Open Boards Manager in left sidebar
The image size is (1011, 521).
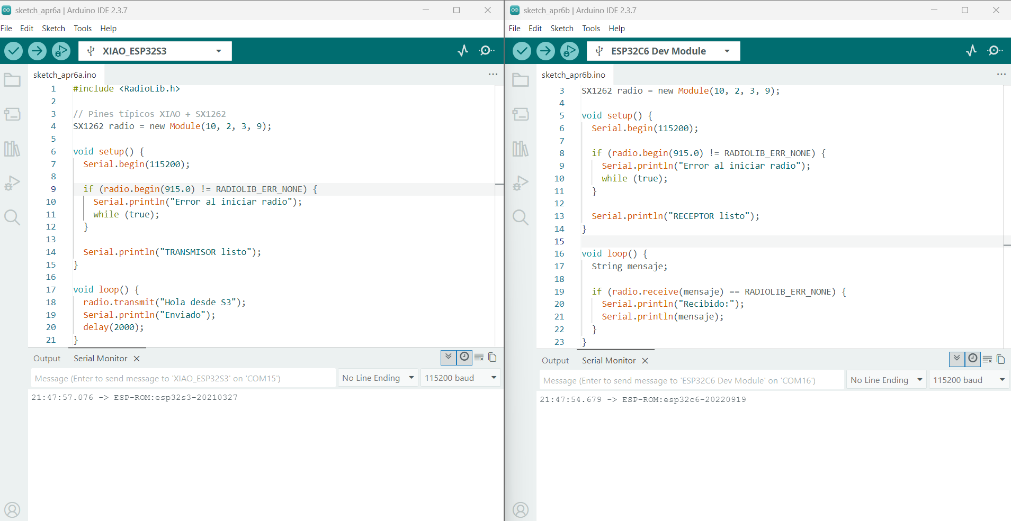click(12, 114)
